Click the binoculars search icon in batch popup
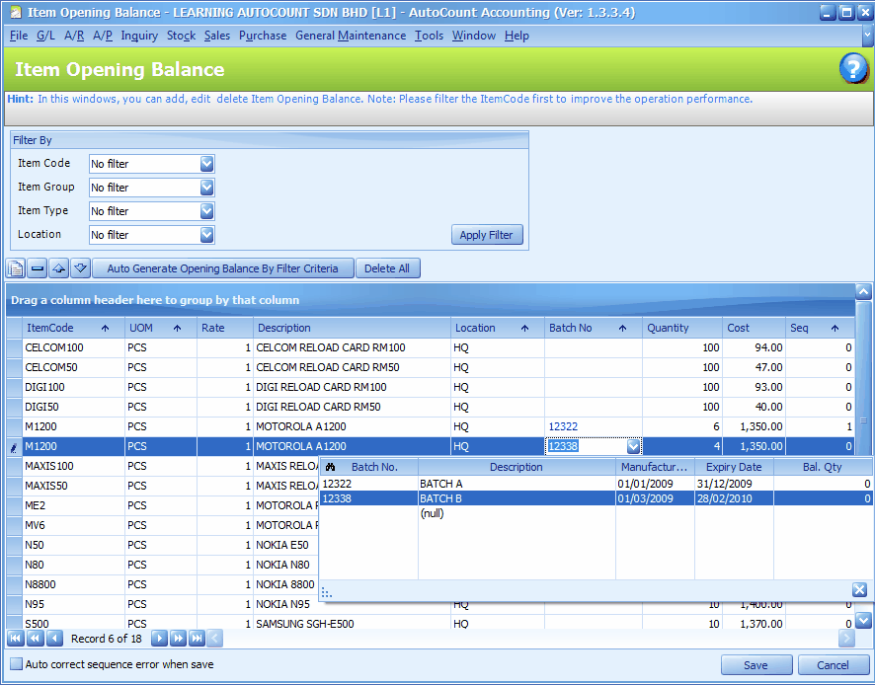 (x=331, y=467)
